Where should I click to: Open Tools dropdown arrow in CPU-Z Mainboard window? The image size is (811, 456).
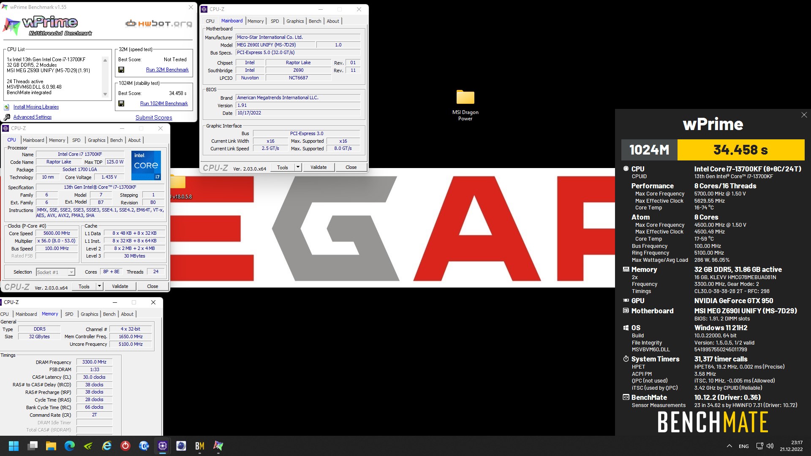pos(298,167)
